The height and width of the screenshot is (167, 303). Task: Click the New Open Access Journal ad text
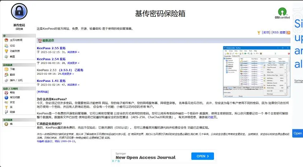pos(145,158)
